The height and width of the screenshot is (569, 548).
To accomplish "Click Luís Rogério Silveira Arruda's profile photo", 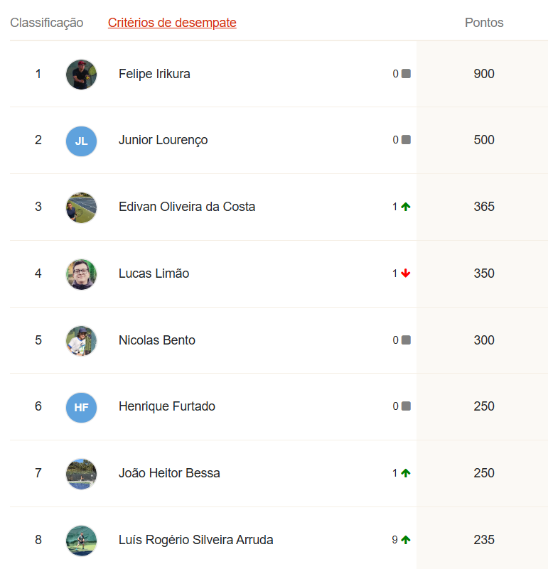I will coord(81,540).
